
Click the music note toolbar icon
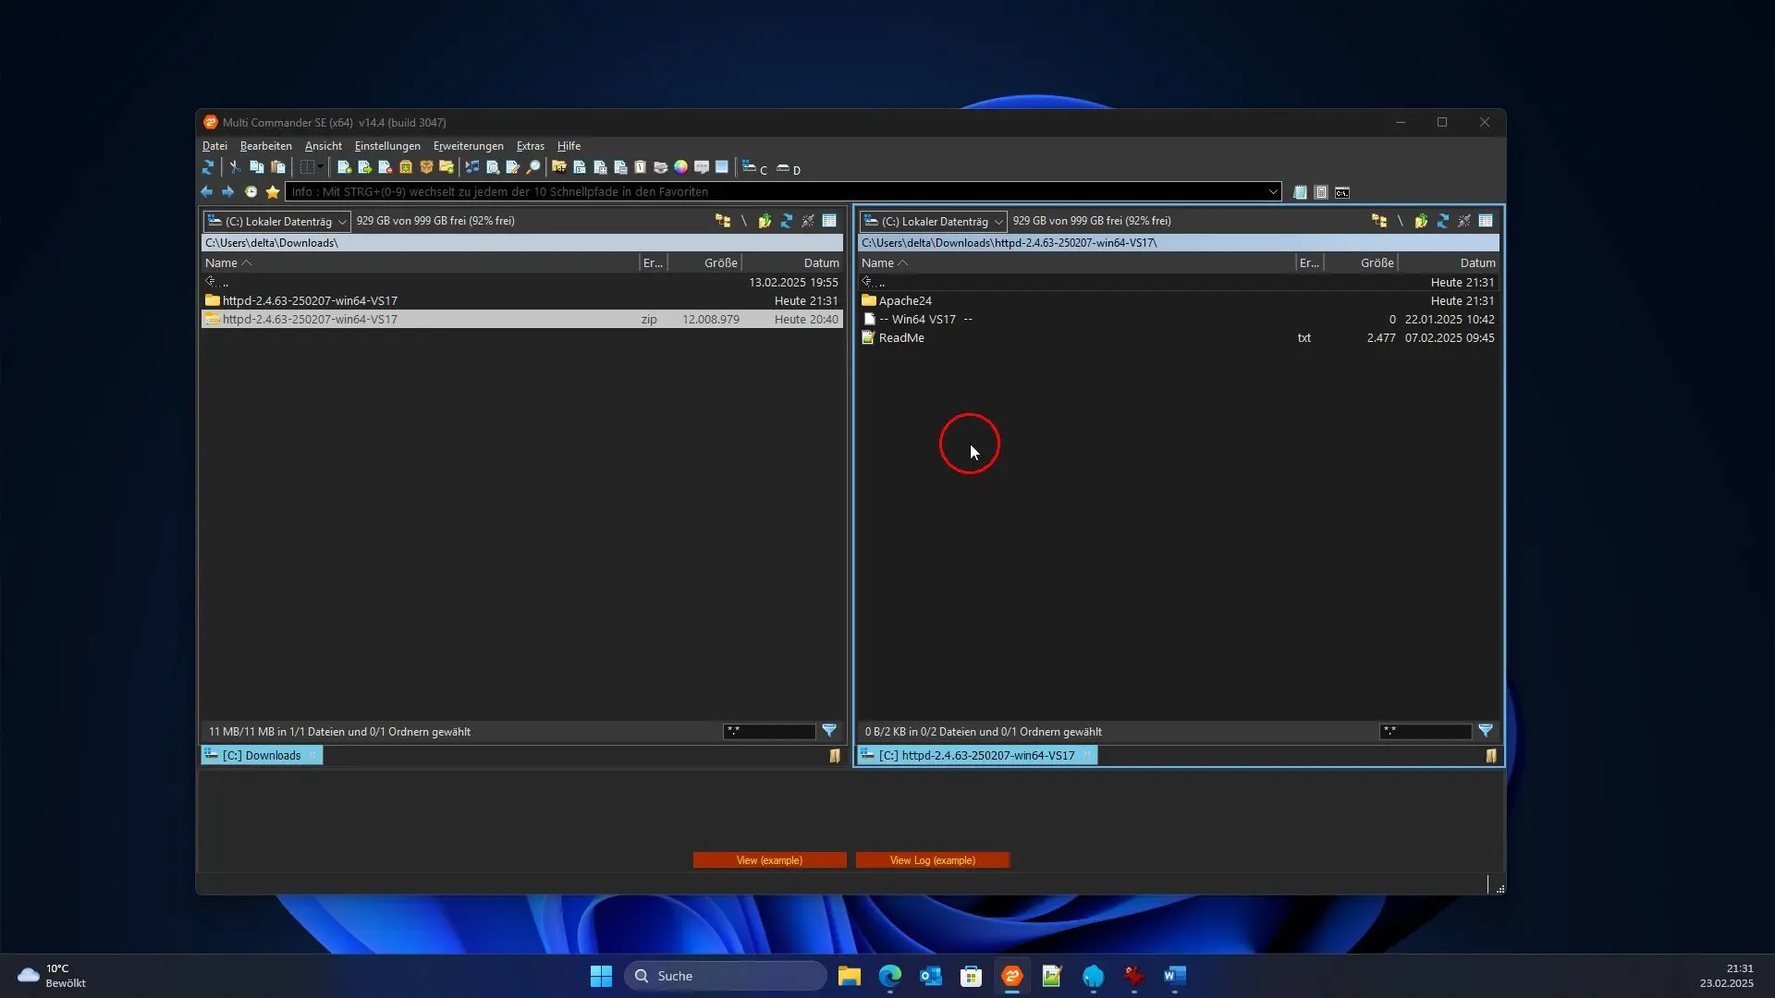click(x=472, y=167)
